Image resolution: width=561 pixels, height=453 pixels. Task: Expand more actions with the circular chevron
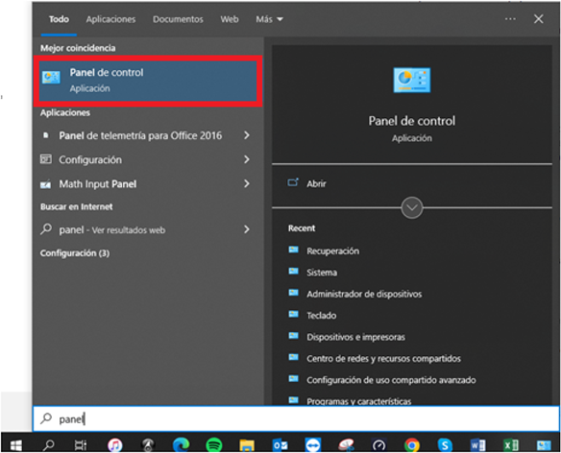coord(412,207)
